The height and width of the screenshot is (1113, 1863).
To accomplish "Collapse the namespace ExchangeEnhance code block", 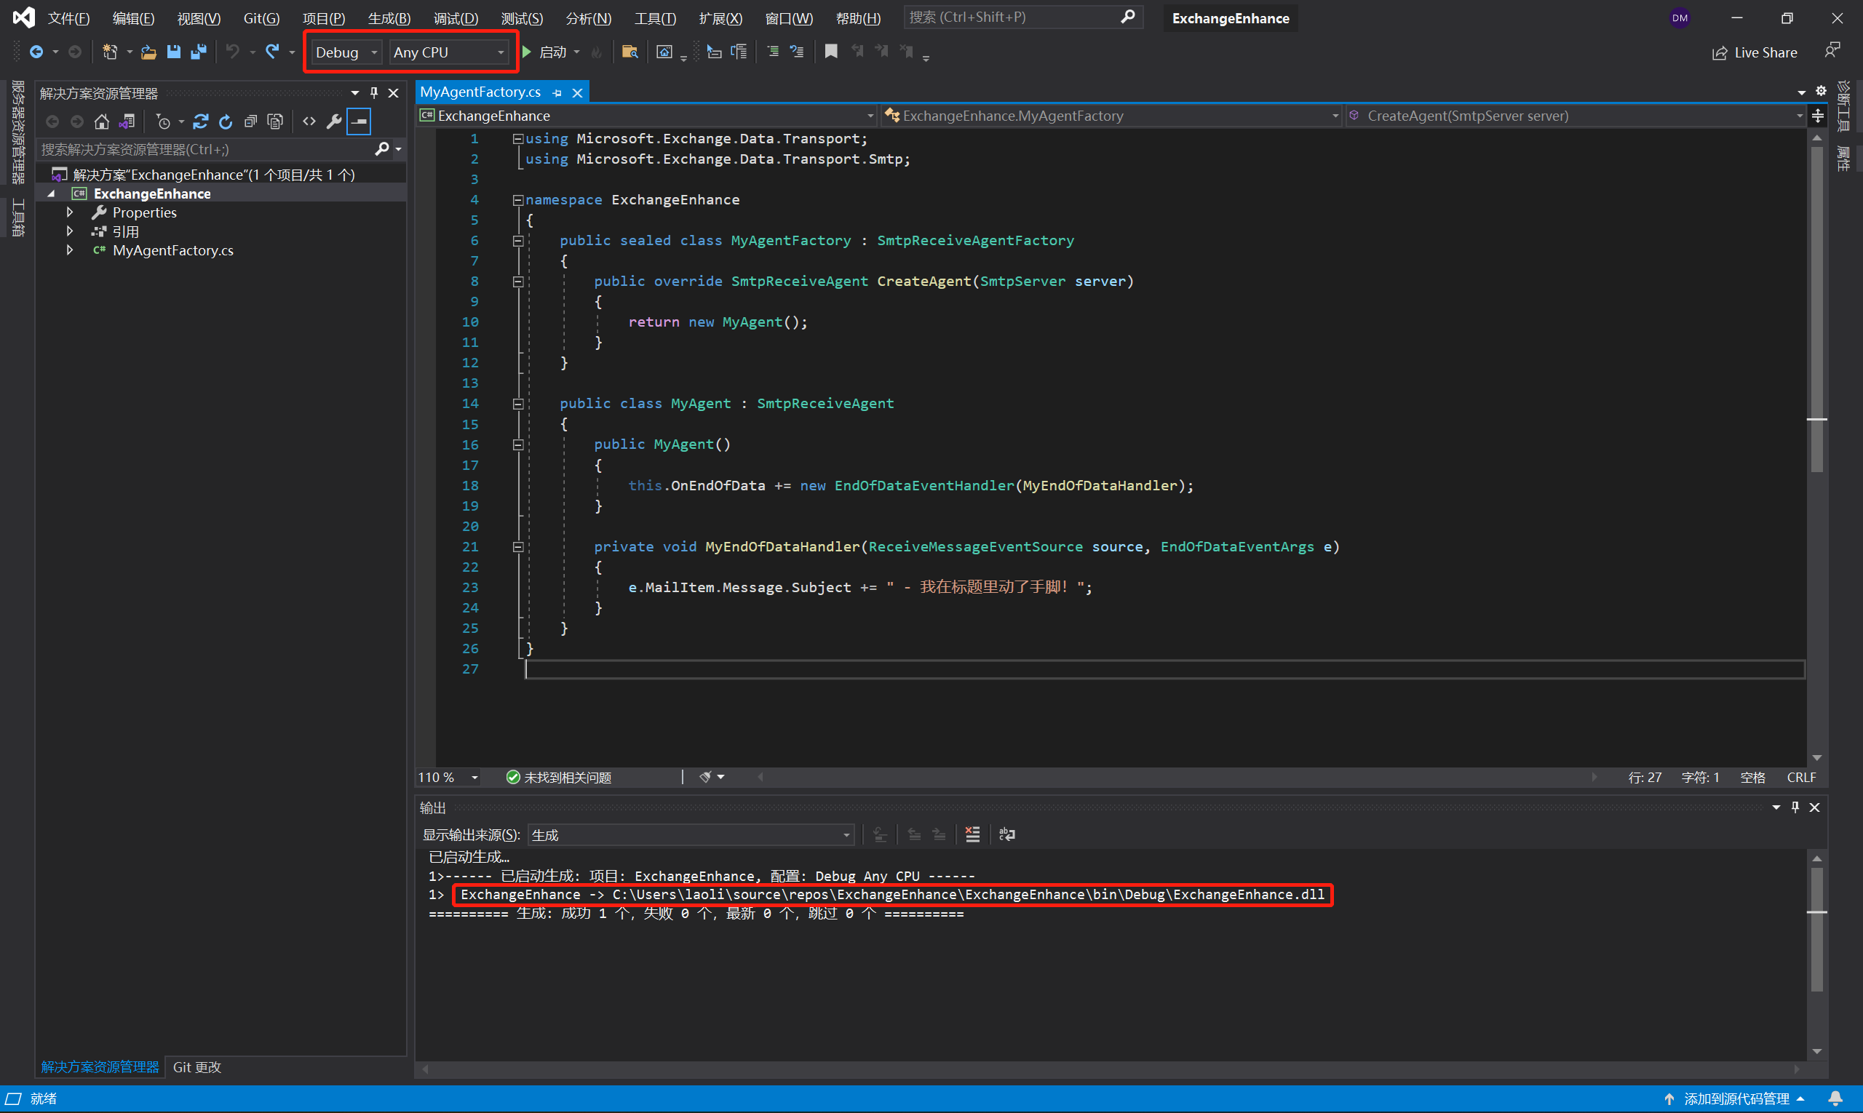I will pos(517,199).
